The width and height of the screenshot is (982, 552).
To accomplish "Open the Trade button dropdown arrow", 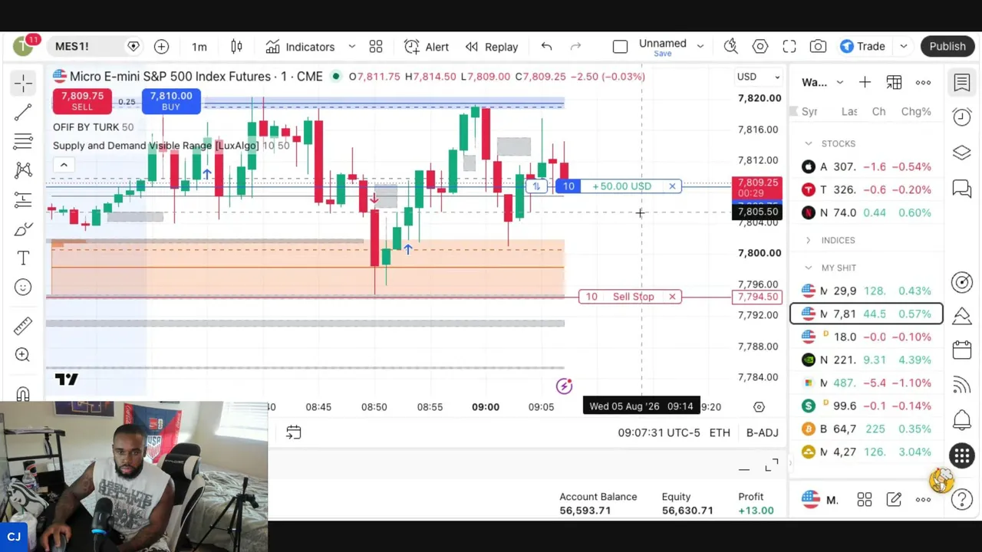I will [903, 47].
